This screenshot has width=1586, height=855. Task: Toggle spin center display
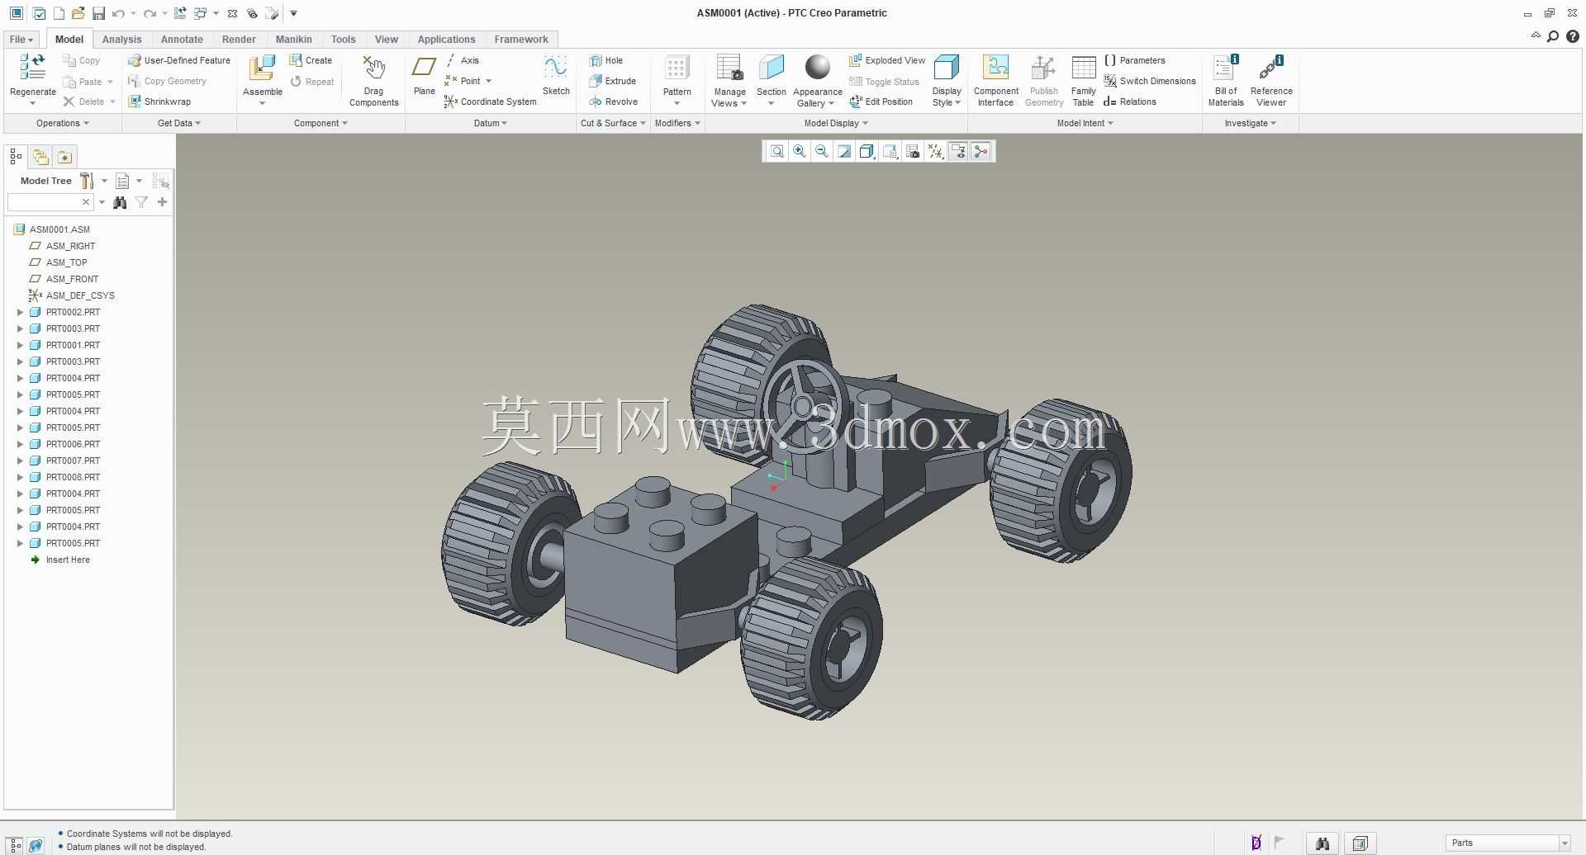tap(981, 151)
